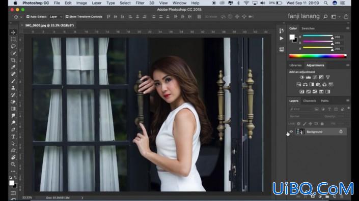Viewport: 359px width, 201px height.
Task: Select the Pen tool
Action: [x=13, y=129]
